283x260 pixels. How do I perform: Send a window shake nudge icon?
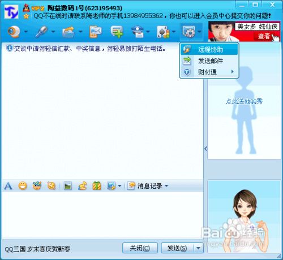52,186
